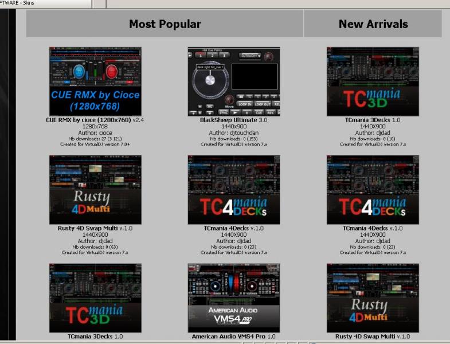450x344 pixels.
Task: Open Rusty 4D Multi thumbnail under Most Popular
Action: (x=95, y=190)
